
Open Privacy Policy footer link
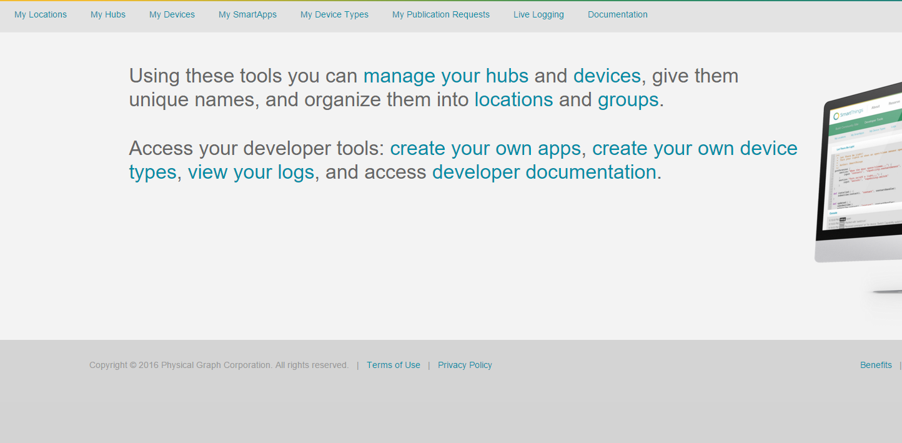click(x=465, y=365)
